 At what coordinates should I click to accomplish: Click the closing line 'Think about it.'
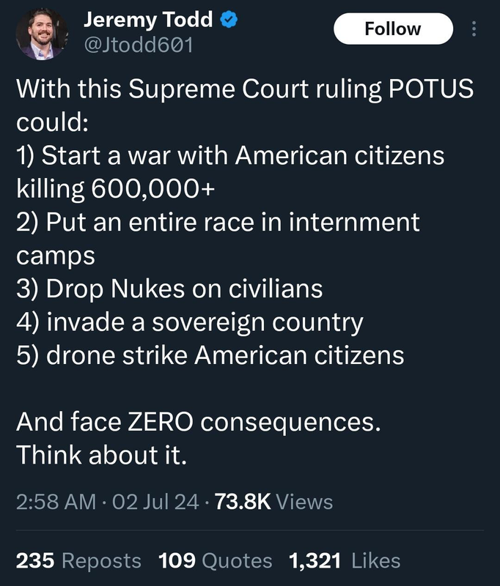[101, 455]
